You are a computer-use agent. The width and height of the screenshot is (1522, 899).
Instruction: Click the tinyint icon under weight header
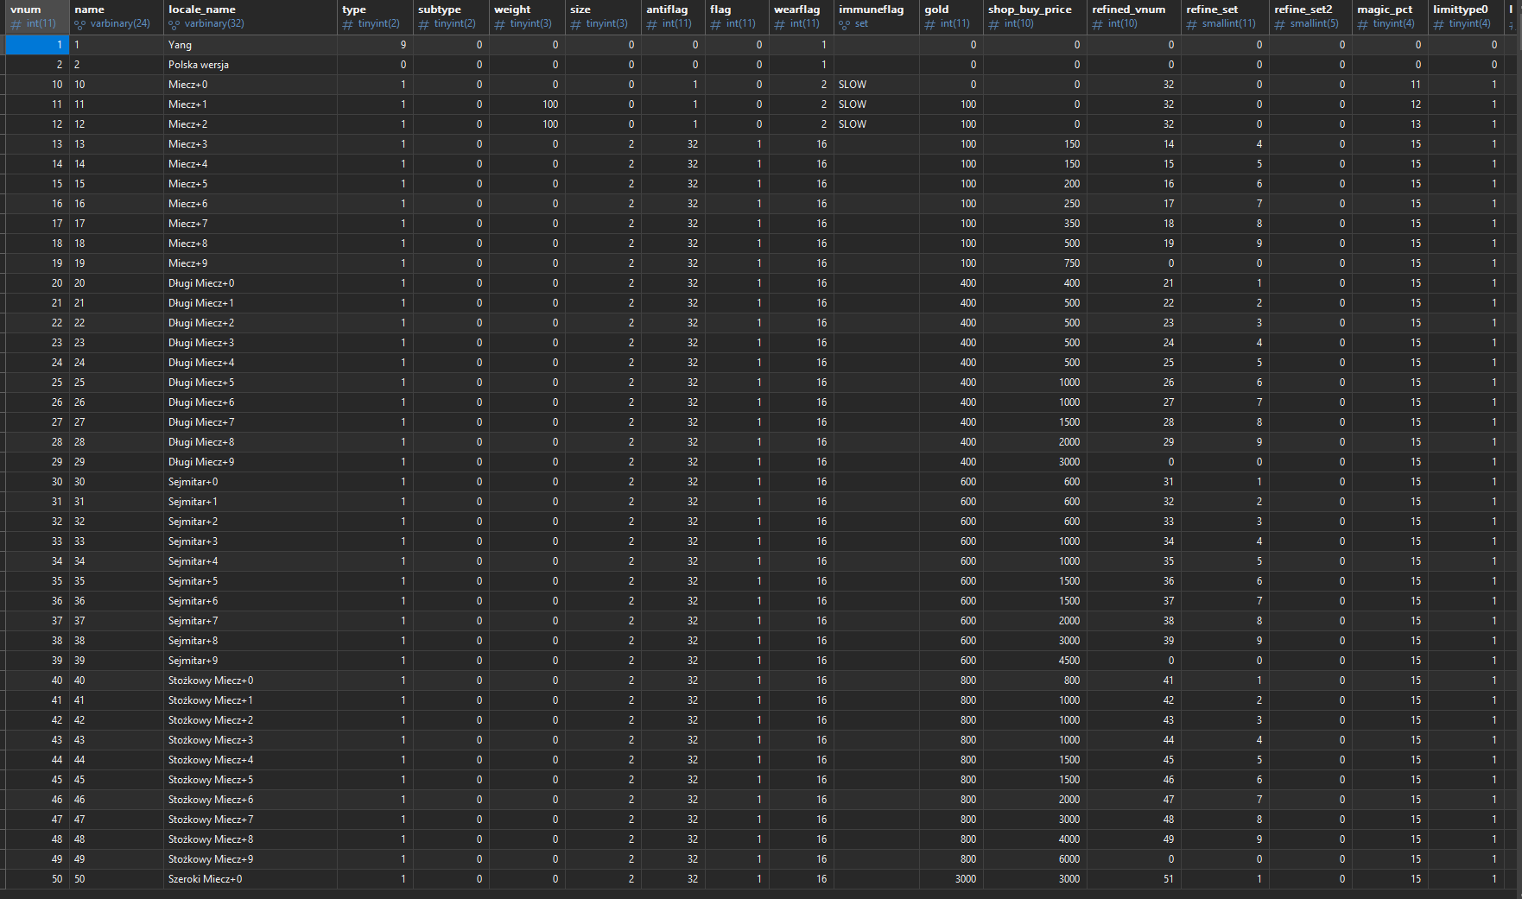500,24
